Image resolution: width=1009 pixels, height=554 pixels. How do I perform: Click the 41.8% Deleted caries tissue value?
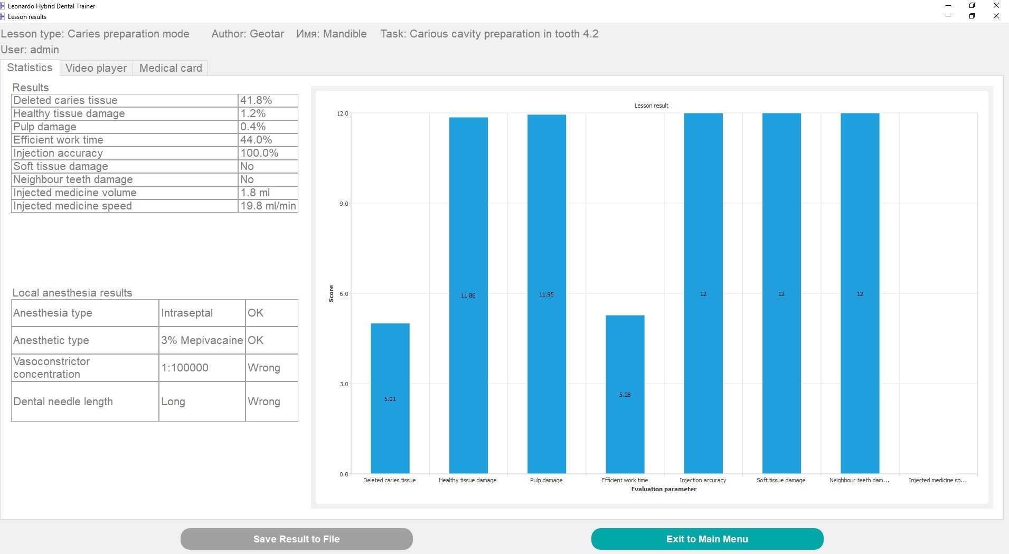coord(268,100)
